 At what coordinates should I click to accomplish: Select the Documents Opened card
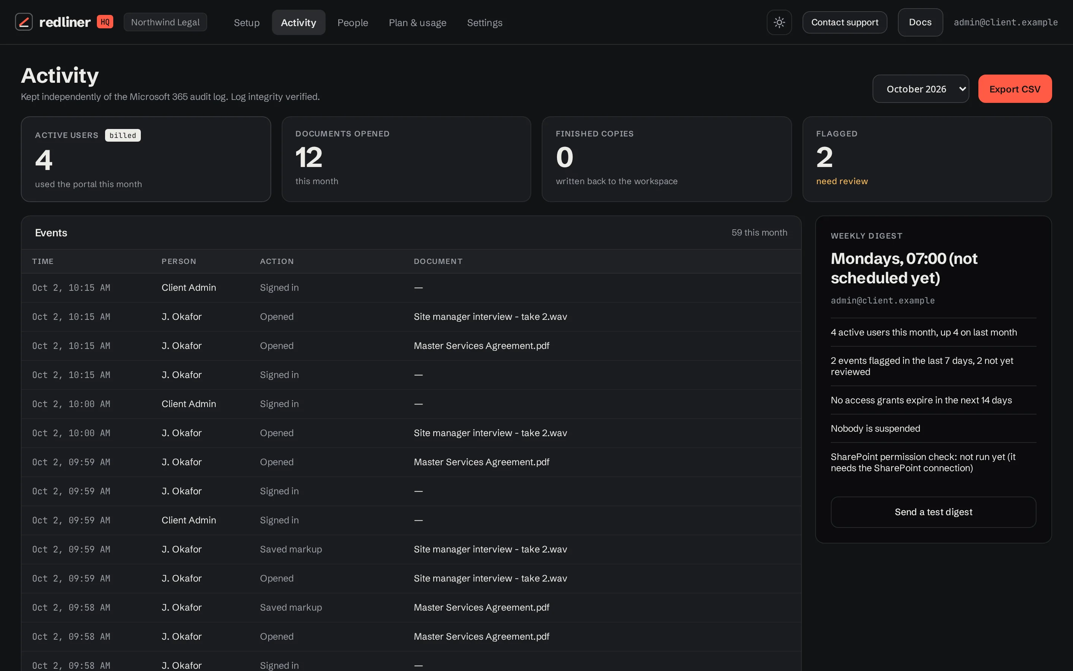(406, 159)
